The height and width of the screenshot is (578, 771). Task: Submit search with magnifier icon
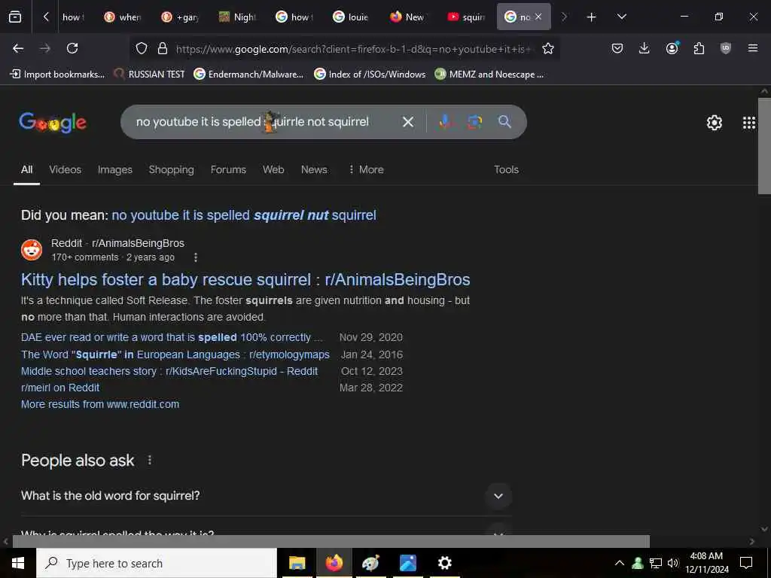coord(504,122)
